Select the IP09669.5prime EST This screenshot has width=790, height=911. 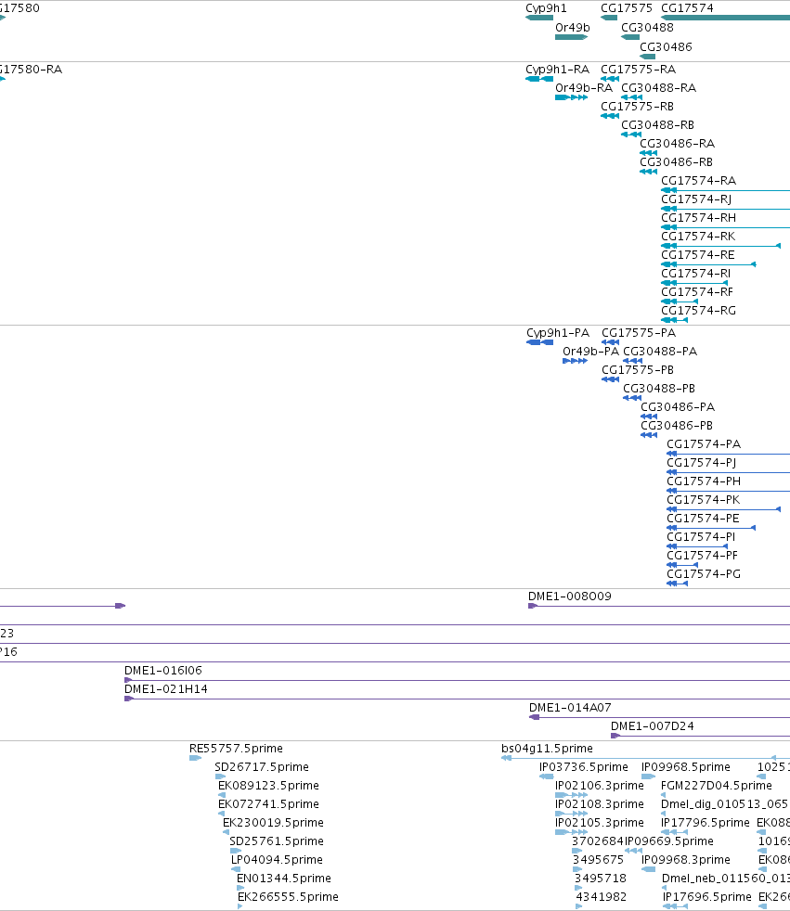tap(633, 851)
